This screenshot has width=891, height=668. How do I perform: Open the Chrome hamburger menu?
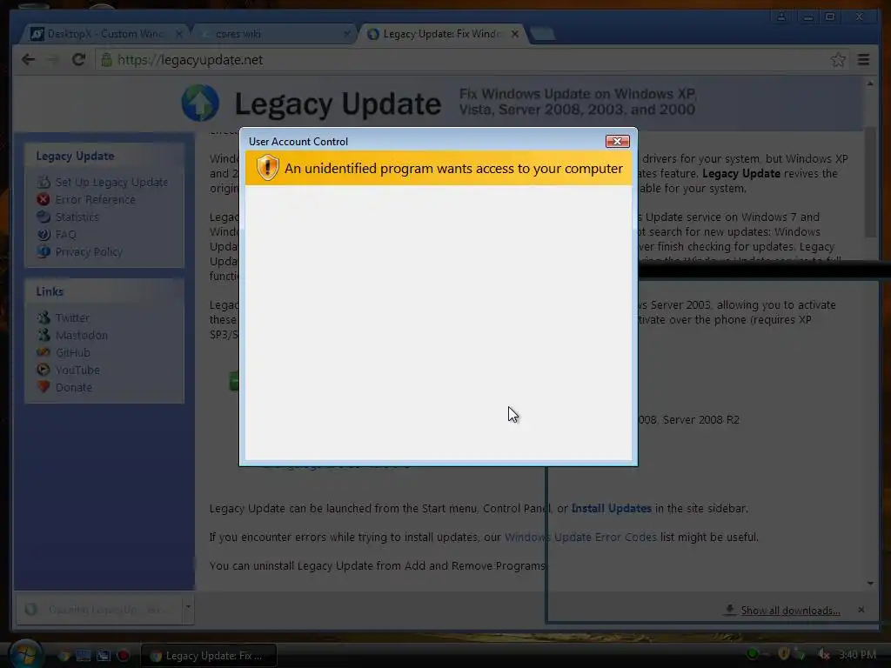[863, 60]
